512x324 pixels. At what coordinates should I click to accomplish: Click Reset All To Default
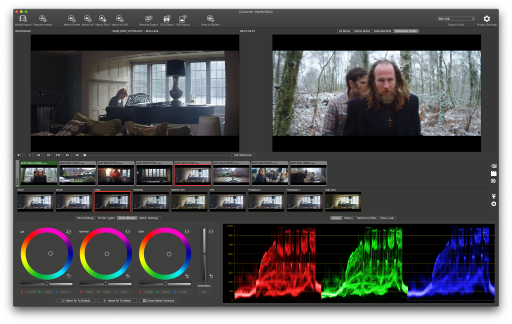75,301
